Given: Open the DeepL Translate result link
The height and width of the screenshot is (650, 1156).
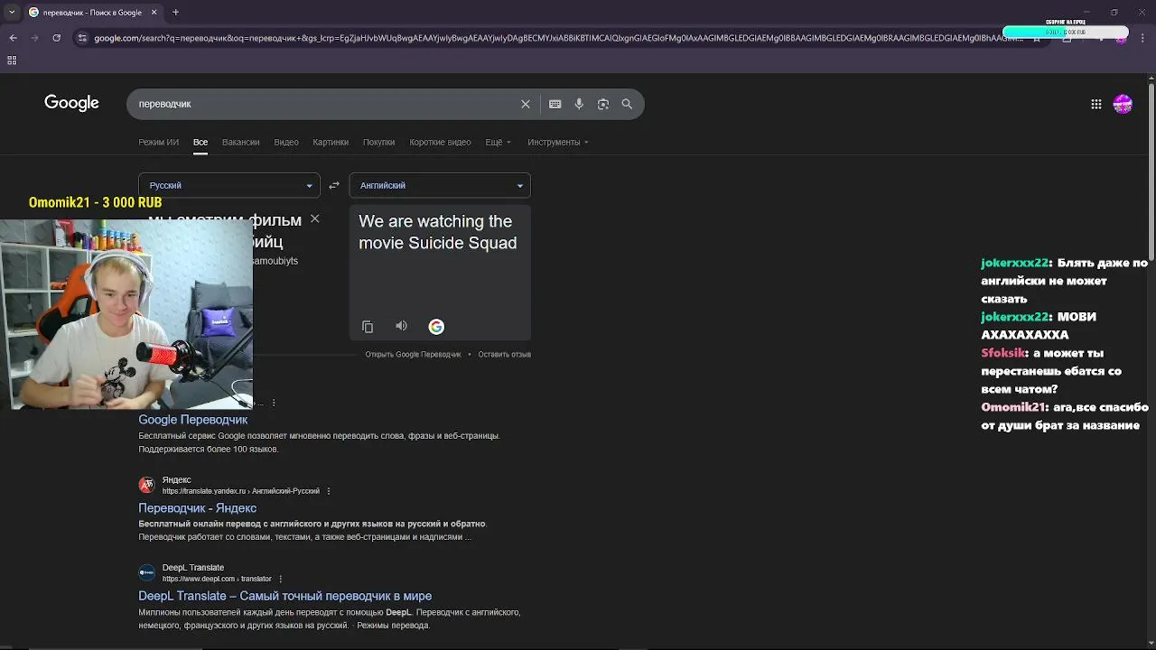Looking at the screenshot, I should [x=285, y=596].
